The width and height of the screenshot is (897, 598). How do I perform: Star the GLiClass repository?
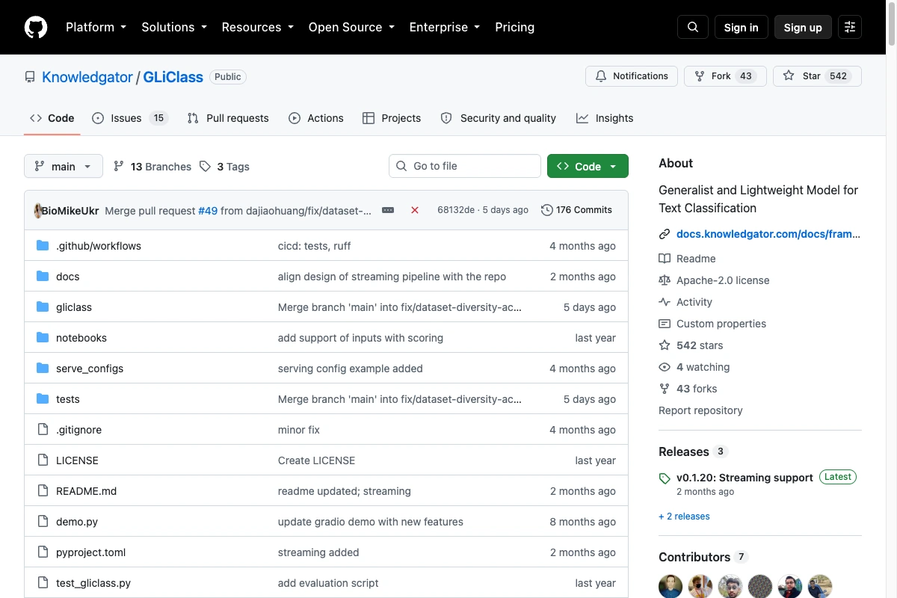(x=817, y=76)
